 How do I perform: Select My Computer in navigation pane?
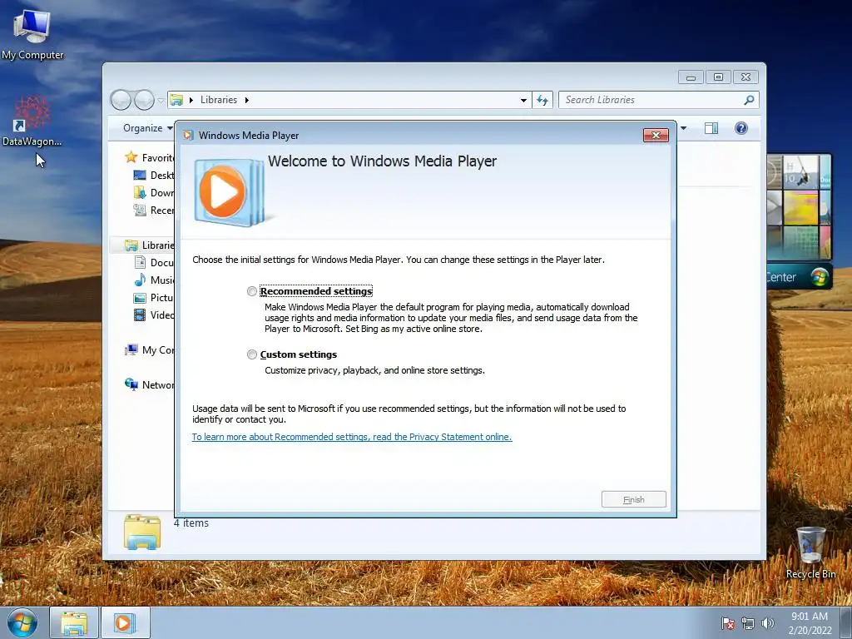coord(150,350)
